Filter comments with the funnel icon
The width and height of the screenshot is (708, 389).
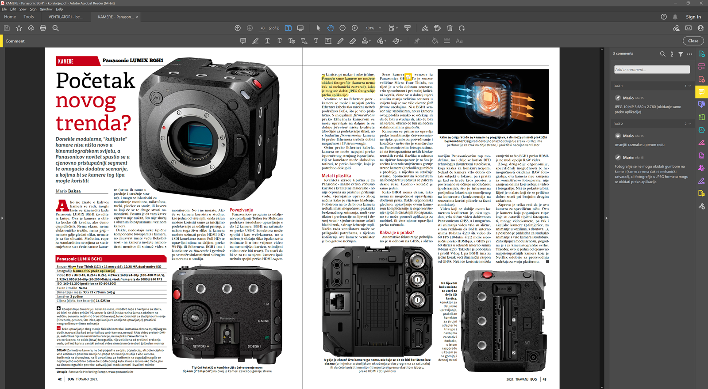point(681,54)
